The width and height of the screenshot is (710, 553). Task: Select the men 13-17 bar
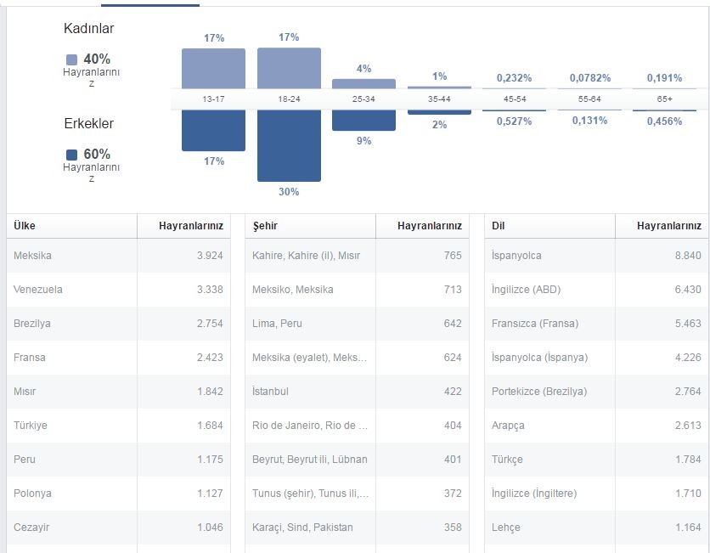[213, 131]
